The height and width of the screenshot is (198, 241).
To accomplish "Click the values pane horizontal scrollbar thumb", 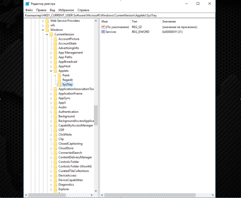I will click(x=150, y=195).
